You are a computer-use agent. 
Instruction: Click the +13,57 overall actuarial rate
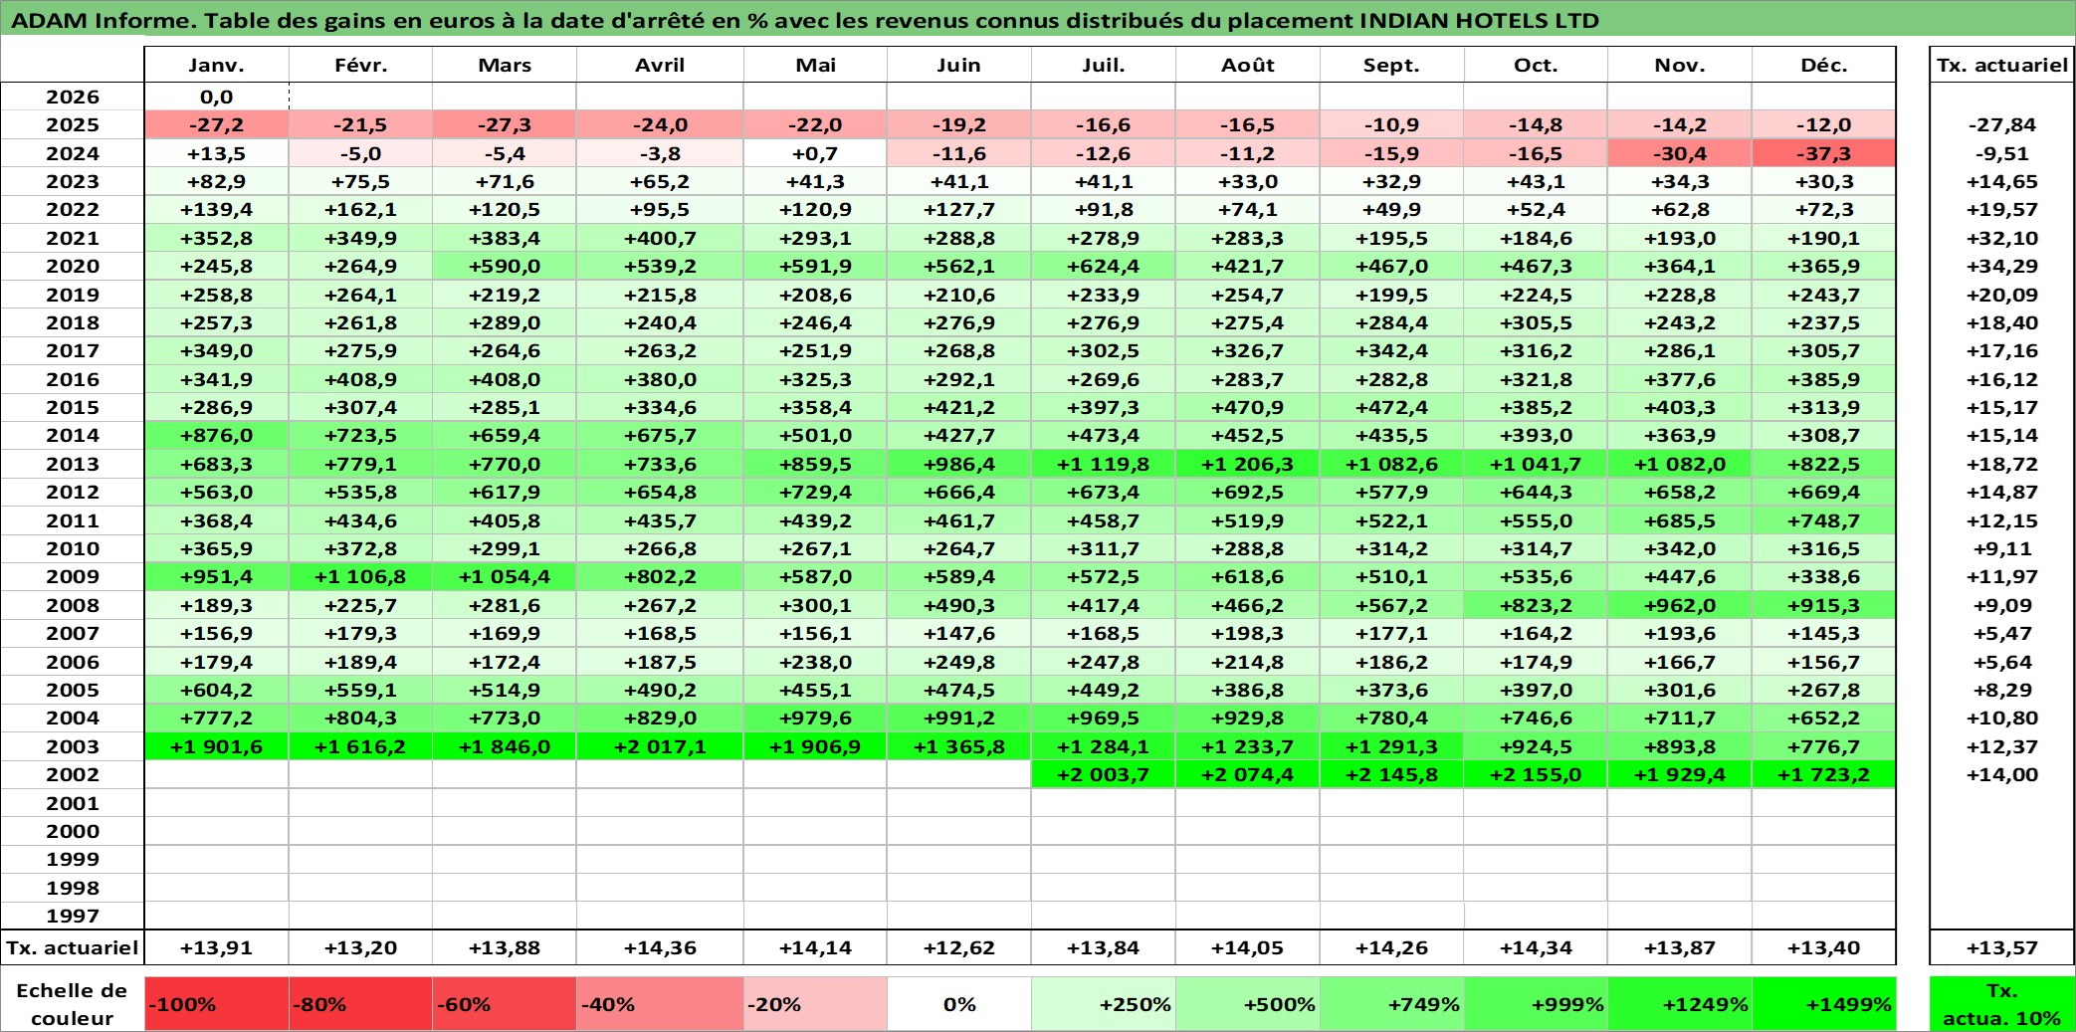point(2002,947)
